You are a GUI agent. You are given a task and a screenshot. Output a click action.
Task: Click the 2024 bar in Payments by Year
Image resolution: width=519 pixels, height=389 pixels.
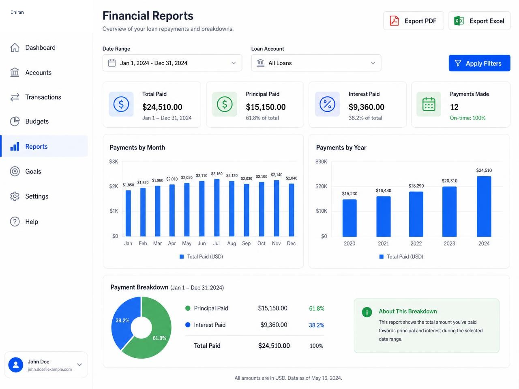tap(484, 206)
